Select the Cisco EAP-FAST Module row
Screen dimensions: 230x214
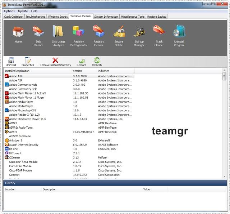tap(69, 162)
